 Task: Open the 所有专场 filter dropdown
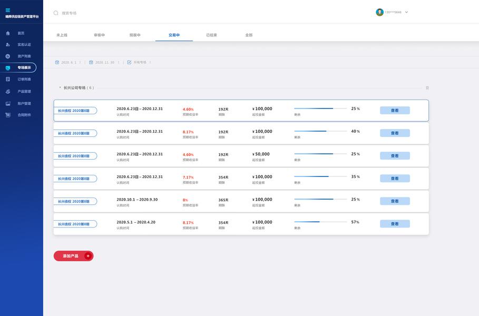click(x=150, y=62)
